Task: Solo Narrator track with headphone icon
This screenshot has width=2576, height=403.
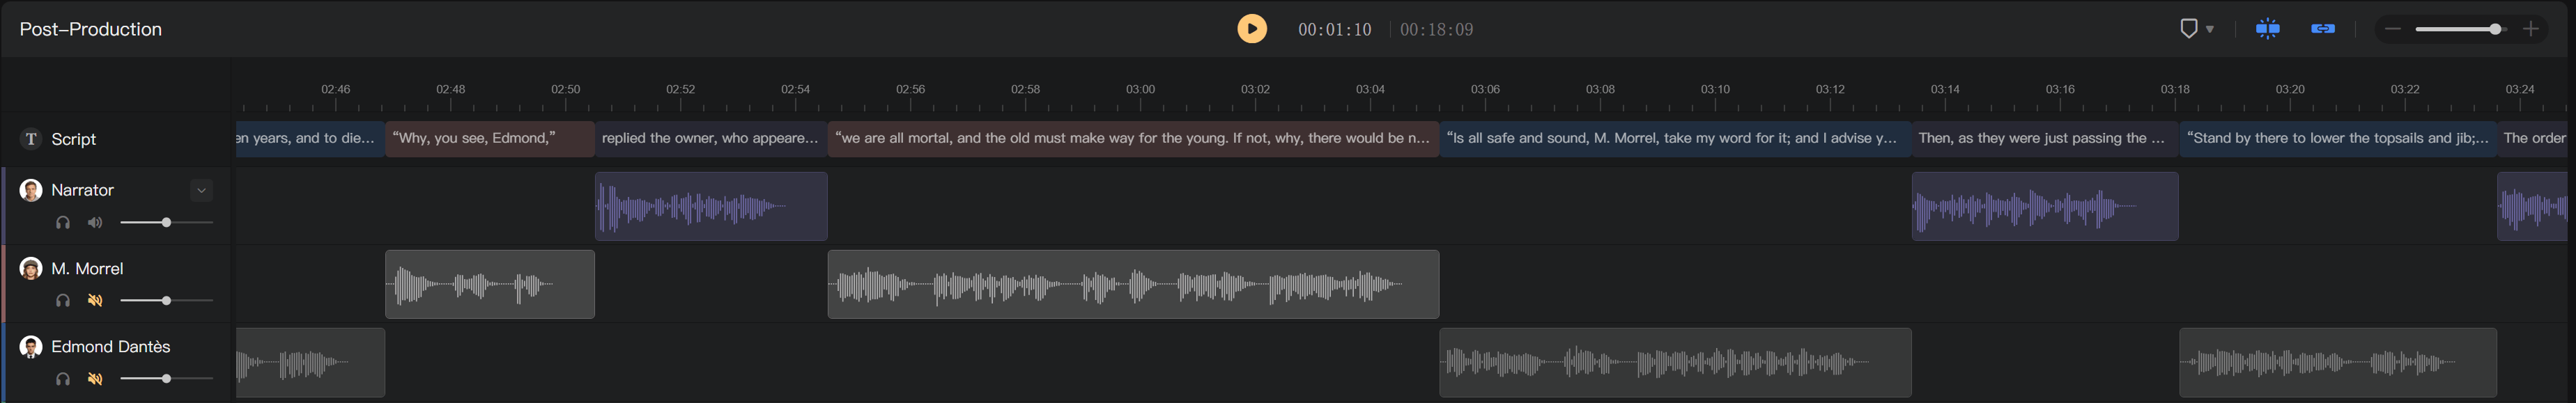Action: pos(63,222)
